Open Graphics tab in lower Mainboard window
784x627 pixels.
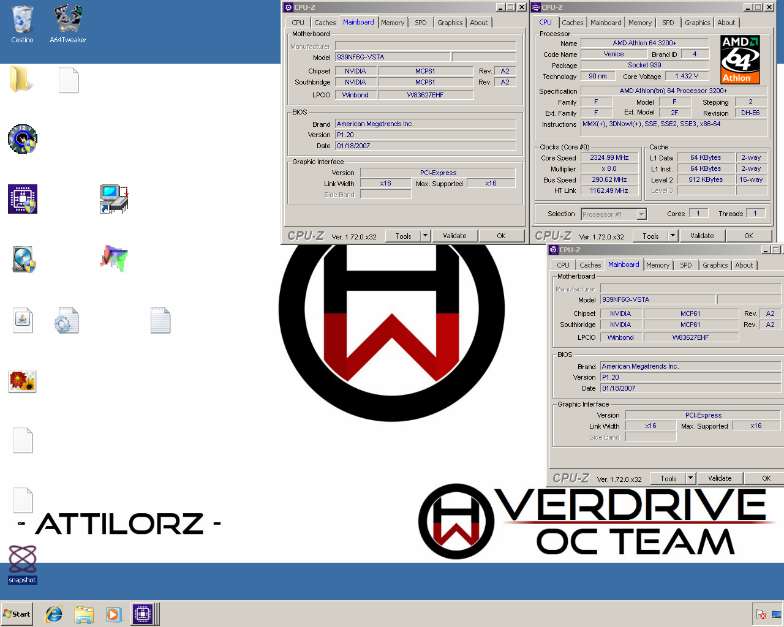coord(715,265)
